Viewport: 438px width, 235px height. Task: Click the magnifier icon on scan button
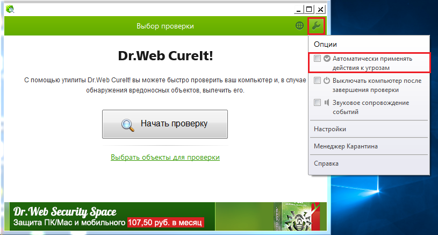click(x=128, y=125)
